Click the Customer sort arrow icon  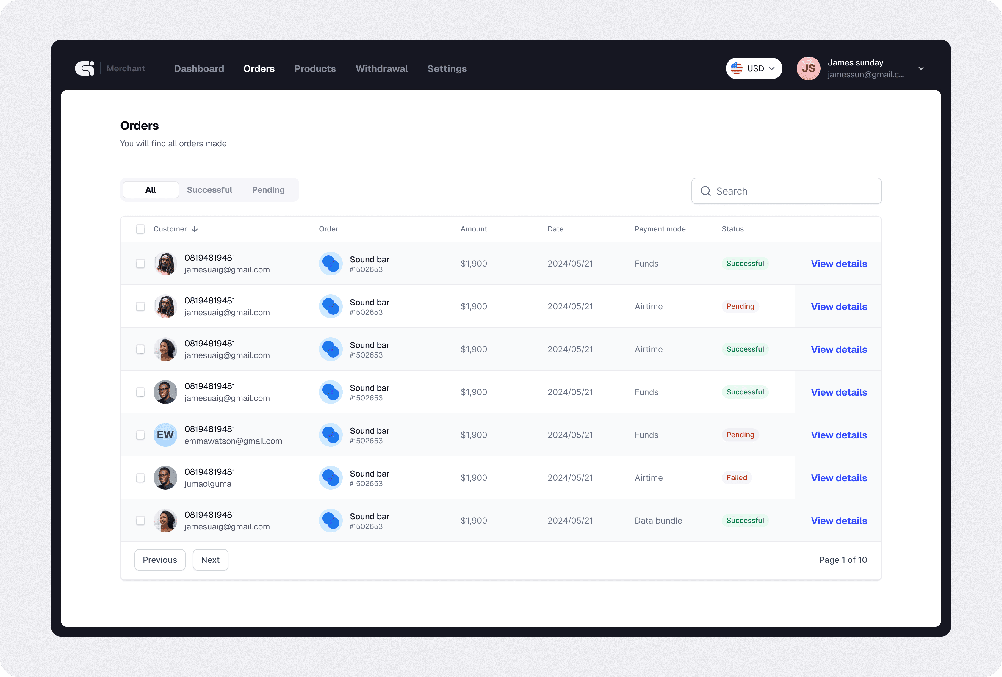click(x=195, y=229)
